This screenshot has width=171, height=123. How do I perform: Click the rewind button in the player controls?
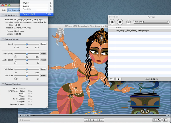tap(87, 120)
